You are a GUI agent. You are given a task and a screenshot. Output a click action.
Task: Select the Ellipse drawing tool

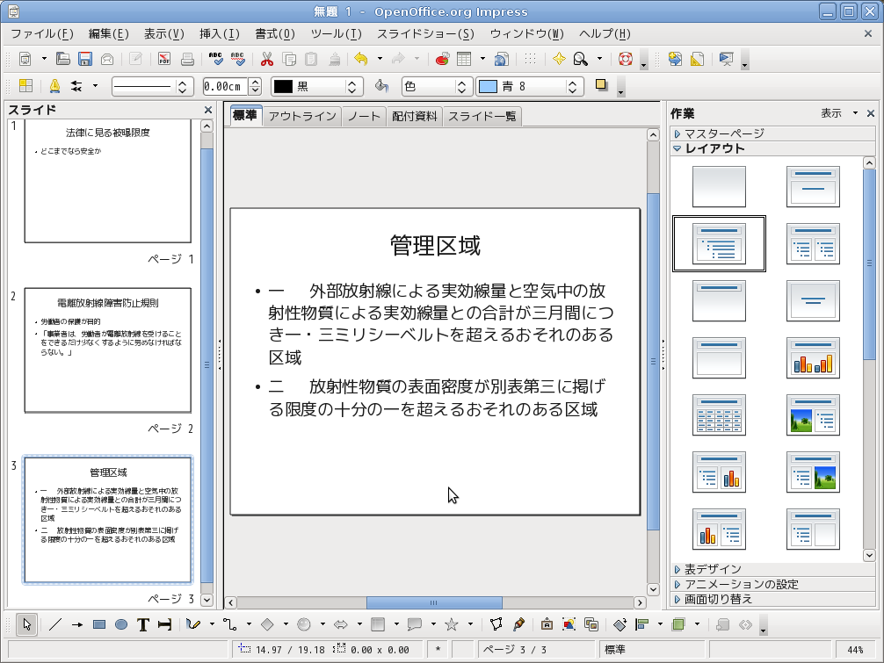(121, 624)
